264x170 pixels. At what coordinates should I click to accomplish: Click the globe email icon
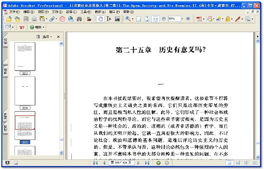click(71, 18)
